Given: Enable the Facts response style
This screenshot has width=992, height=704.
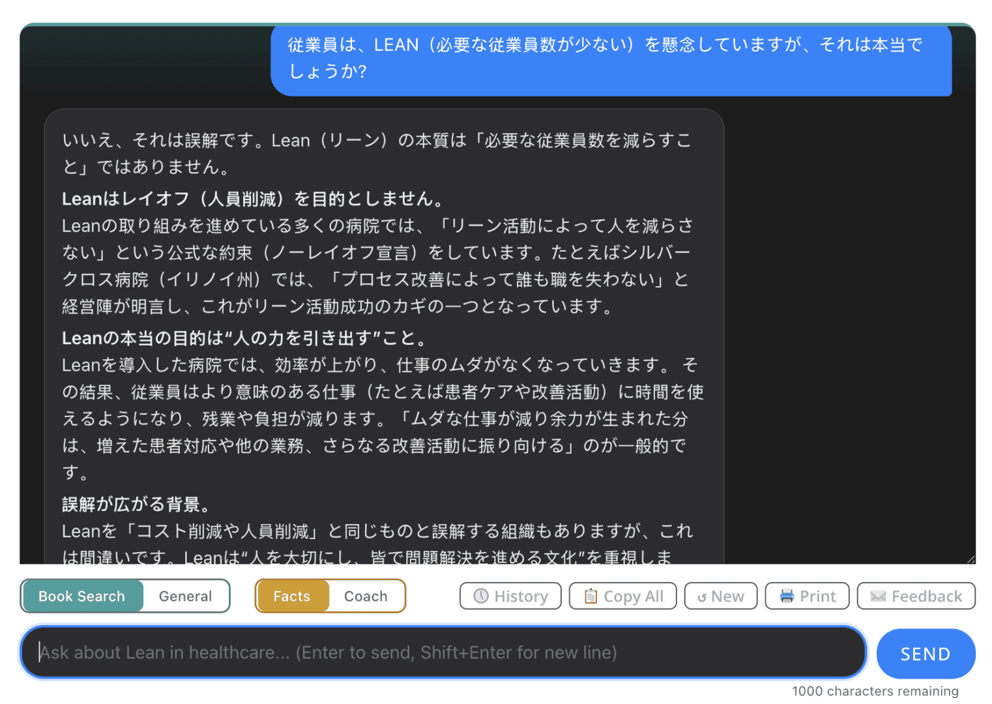Looking at the screenshot, I should tap(292, 596).
